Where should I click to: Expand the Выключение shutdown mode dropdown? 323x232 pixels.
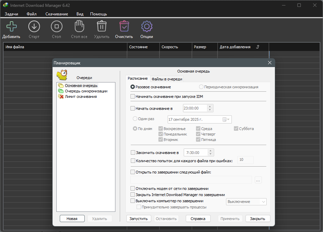click(x=264, y=202)
